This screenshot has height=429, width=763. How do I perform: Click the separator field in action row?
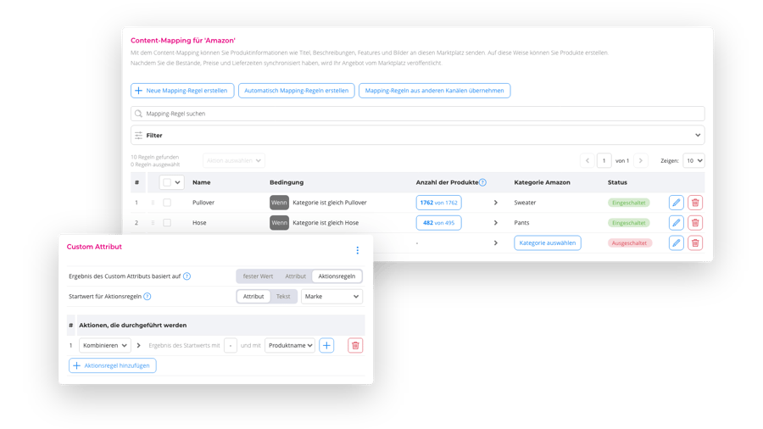230,345
